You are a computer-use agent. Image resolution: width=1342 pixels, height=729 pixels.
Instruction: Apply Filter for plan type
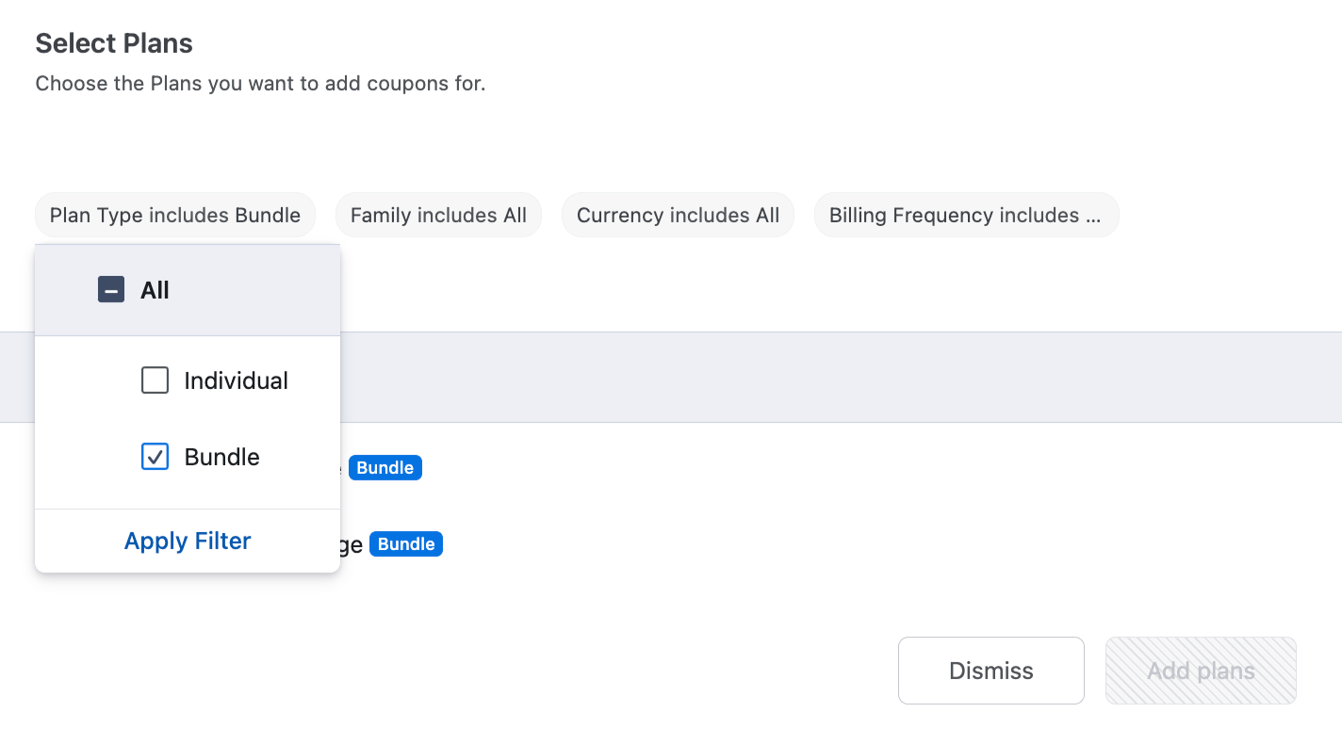(x=188, y=541)
